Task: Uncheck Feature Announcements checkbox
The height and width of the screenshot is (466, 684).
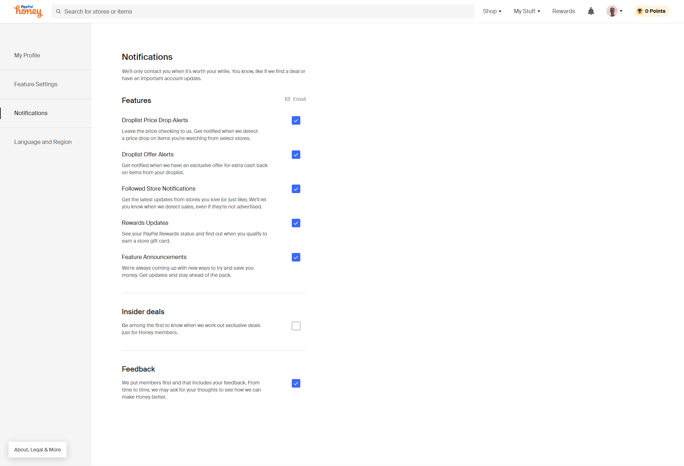Action: coord(296,257)
